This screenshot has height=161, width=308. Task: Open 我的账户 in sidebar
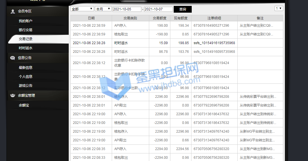(x=26, y=21)
